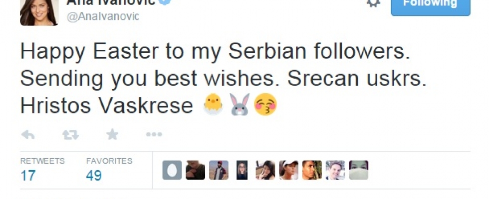Retweet this Easter tweet

coord(70,134)
